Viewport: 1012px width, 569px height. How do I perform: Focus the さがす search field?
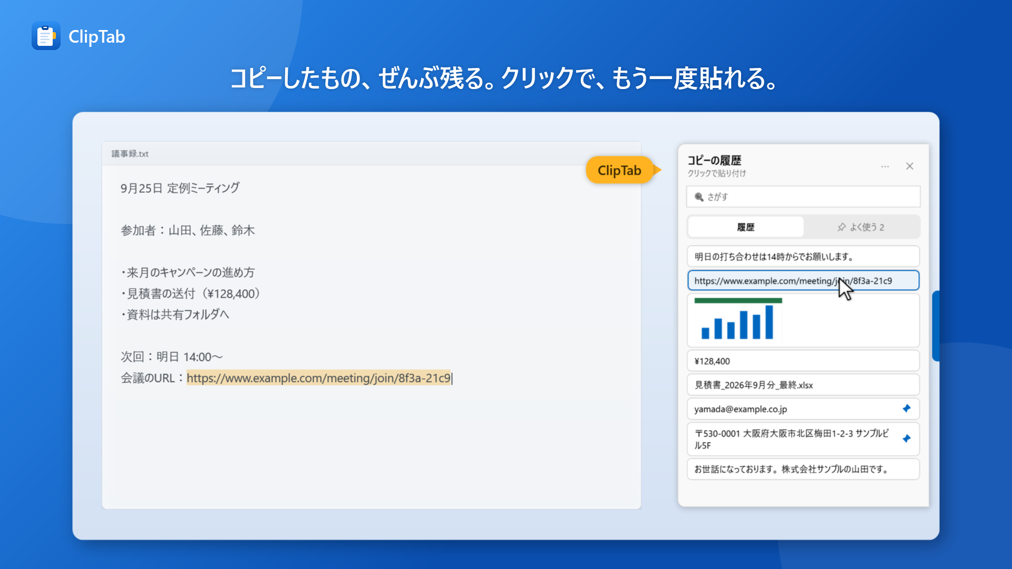(803, 197)
